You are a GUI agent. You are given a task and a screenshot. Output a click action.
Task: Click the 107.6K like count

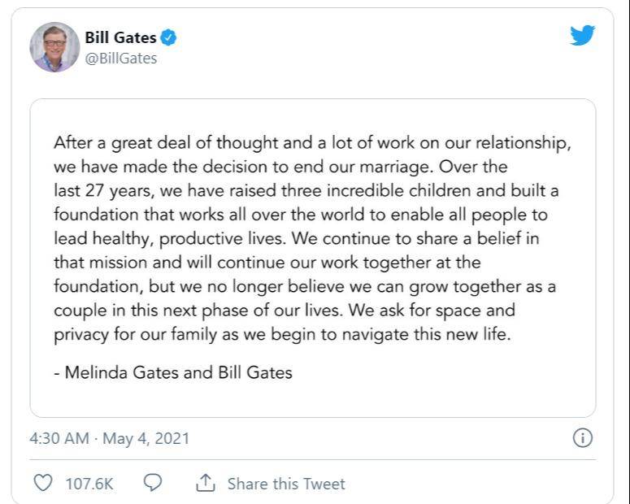89,484
